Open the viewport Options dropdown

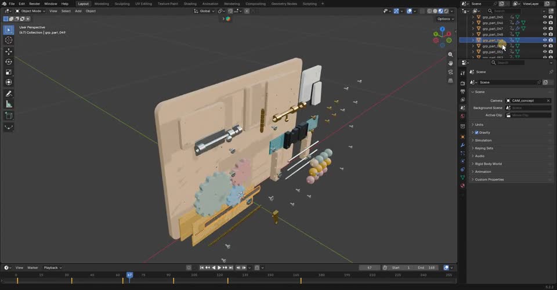click(446, 19)
